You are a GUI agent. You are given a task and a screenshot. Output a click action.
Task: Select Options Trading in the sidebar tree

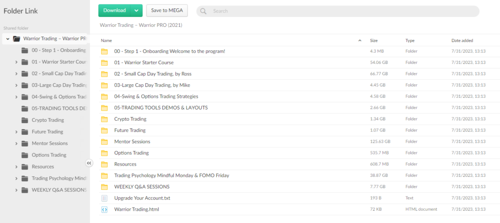[49, 155]
